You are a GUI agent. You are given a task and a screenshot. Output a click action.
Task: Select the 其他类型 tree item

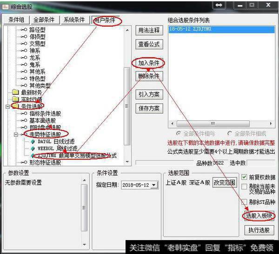40,85
